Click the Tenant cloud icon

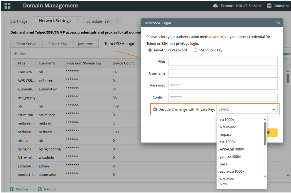[x=216, y=6]
